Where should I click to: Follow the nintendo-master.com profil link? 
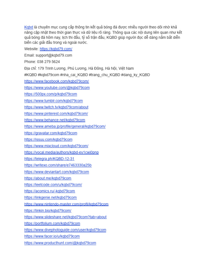point(66,204)
